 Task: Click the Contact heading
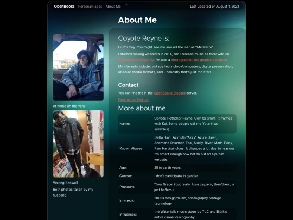[x=128, y=85]
